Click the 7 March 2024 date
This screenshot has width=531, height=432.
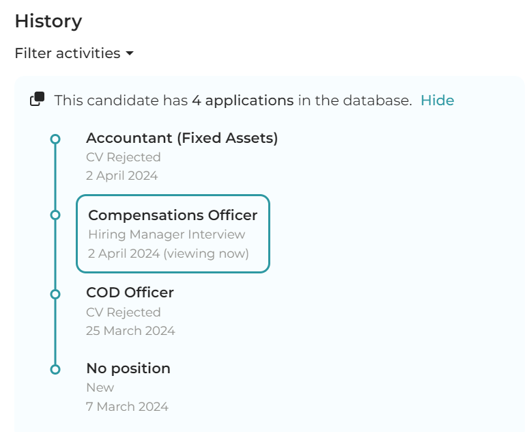click(128, 407)
